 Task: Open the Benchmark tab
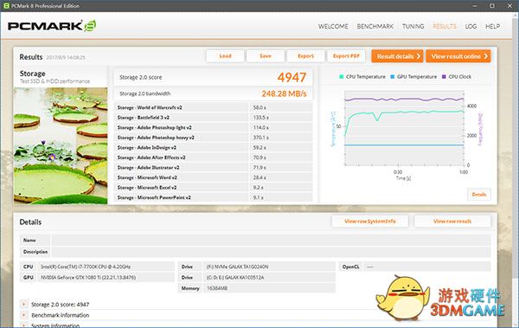coord(375,26)
